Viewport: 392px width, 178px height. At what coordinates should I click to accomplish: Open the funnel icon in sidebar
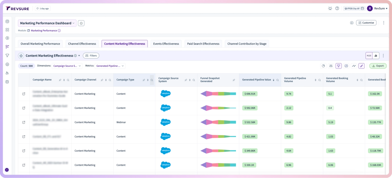pyautogui.click(x=7, y=56)
